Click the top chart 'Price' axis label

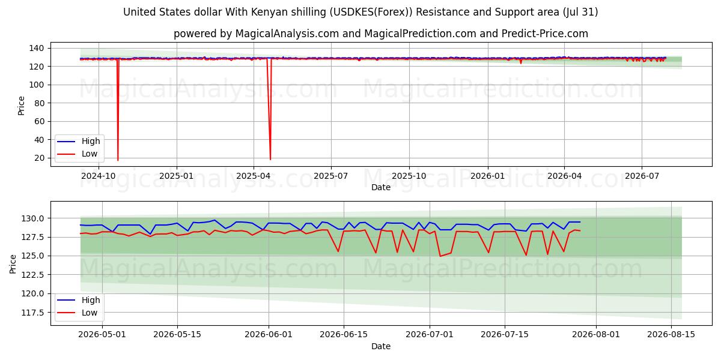point(22,106)
